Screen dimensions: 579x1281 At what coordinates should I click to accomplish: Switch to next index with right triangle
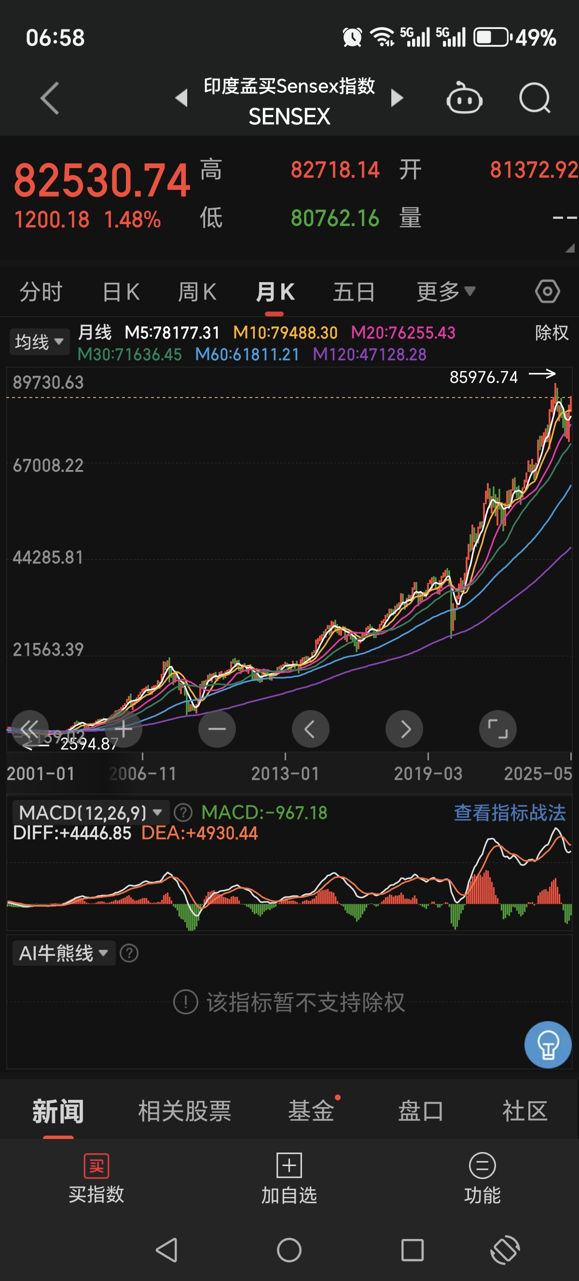(x=397, y=99)
